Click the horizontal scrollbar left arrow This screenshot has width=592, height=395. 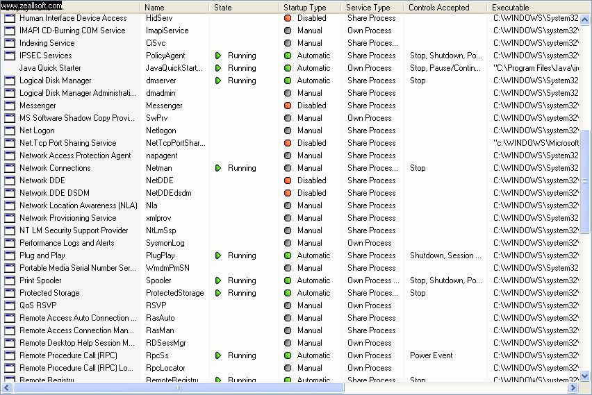[x=6, y=387]
